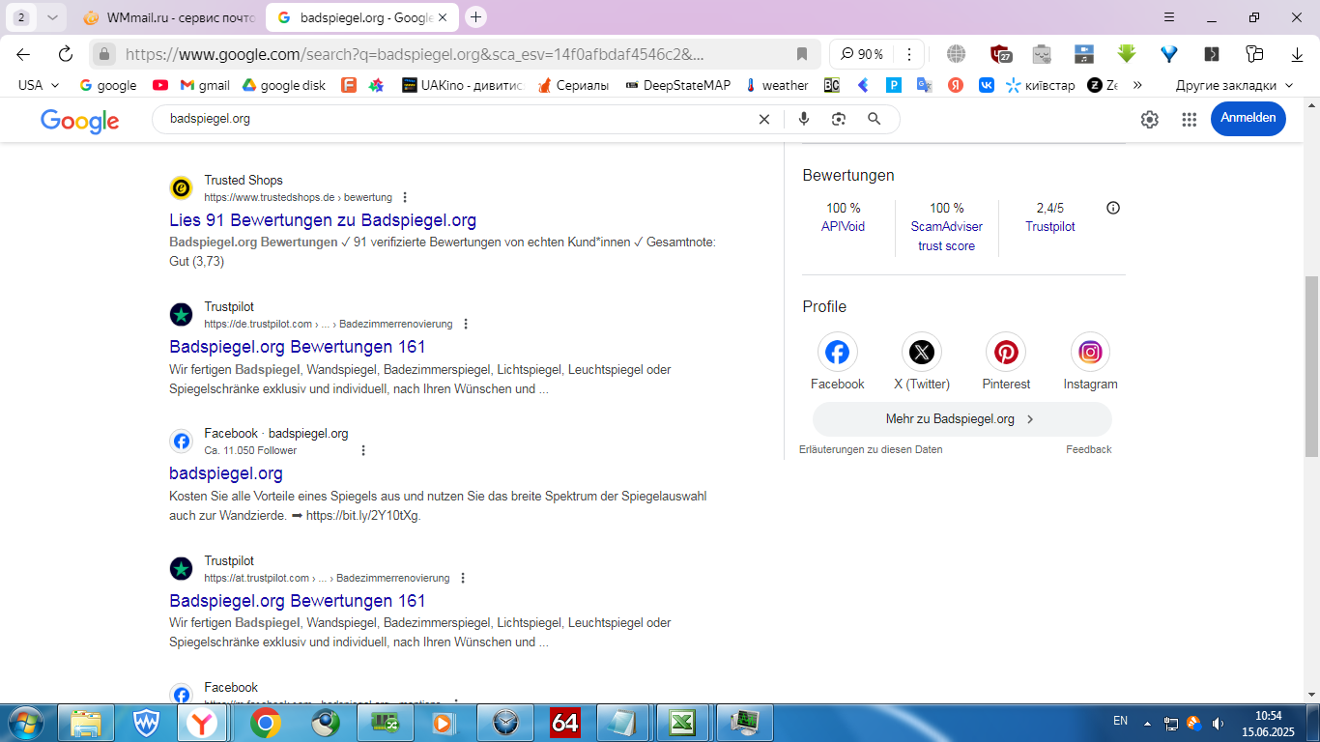Open more options for Trusted Shops result
Viewport: 1320px width, 742px height.
[404, 197]
